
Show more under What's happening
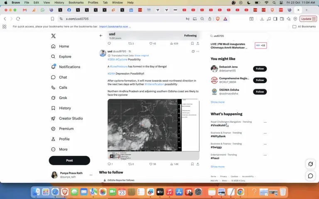pyautogui.click(x=218, y=167)
